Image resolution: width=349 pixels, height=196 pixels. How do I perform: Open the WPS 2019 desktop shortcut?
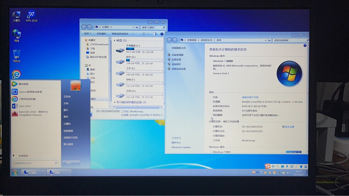(x=31, y=16)
